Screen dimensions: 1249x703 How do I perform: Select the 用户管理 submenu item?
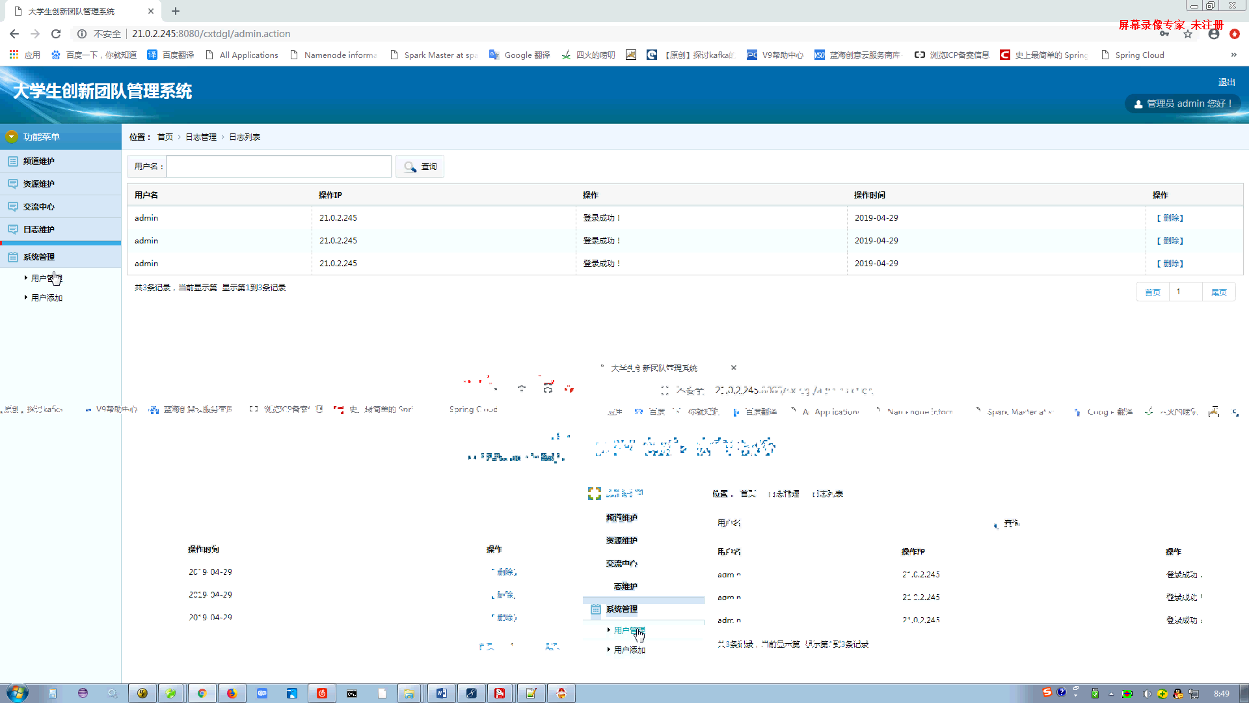click(46, 278)
